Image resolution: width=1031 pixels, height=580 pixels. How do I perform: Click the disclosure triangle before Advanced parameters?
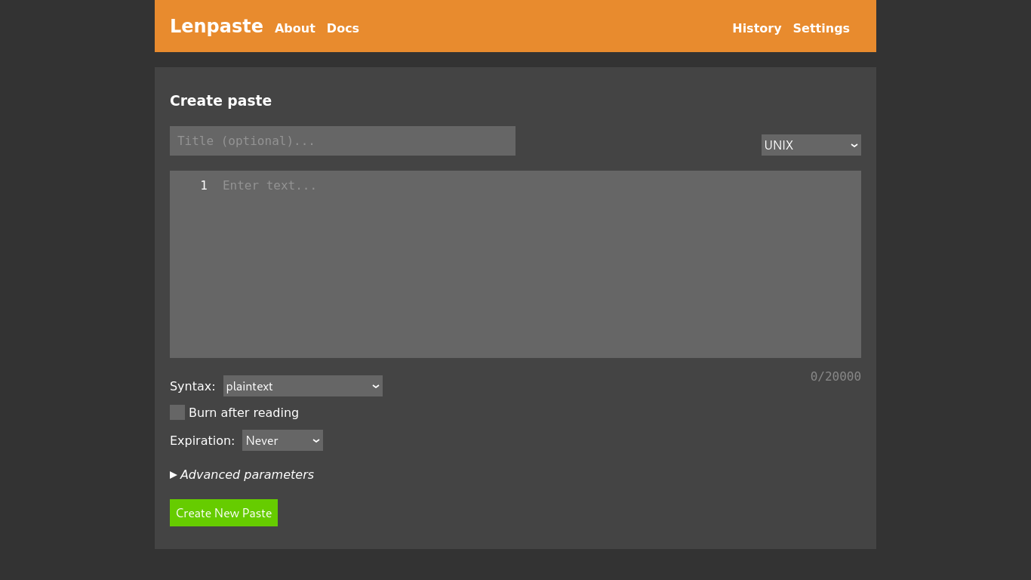173,474
